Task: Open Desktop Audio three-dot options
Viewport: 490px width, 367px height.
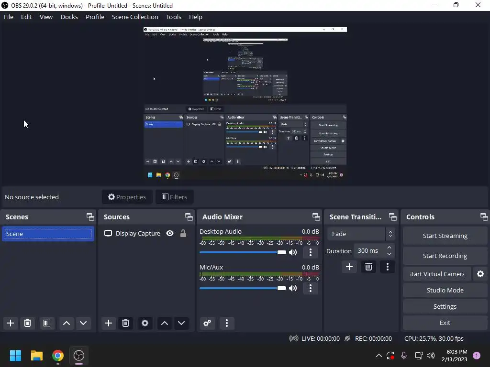Action: [x=310, y=252]
